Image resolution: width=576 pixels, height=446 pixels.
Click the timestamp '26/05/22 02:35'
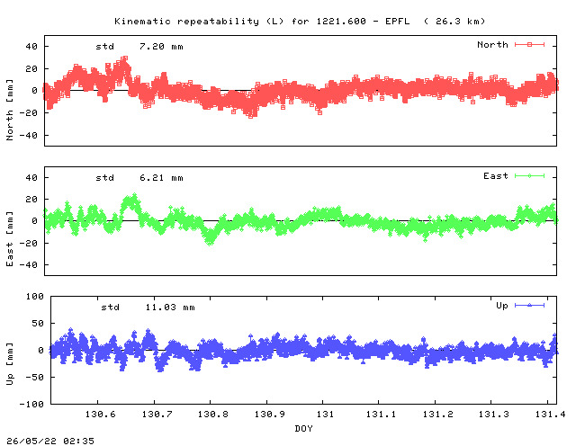pos(50,441)
